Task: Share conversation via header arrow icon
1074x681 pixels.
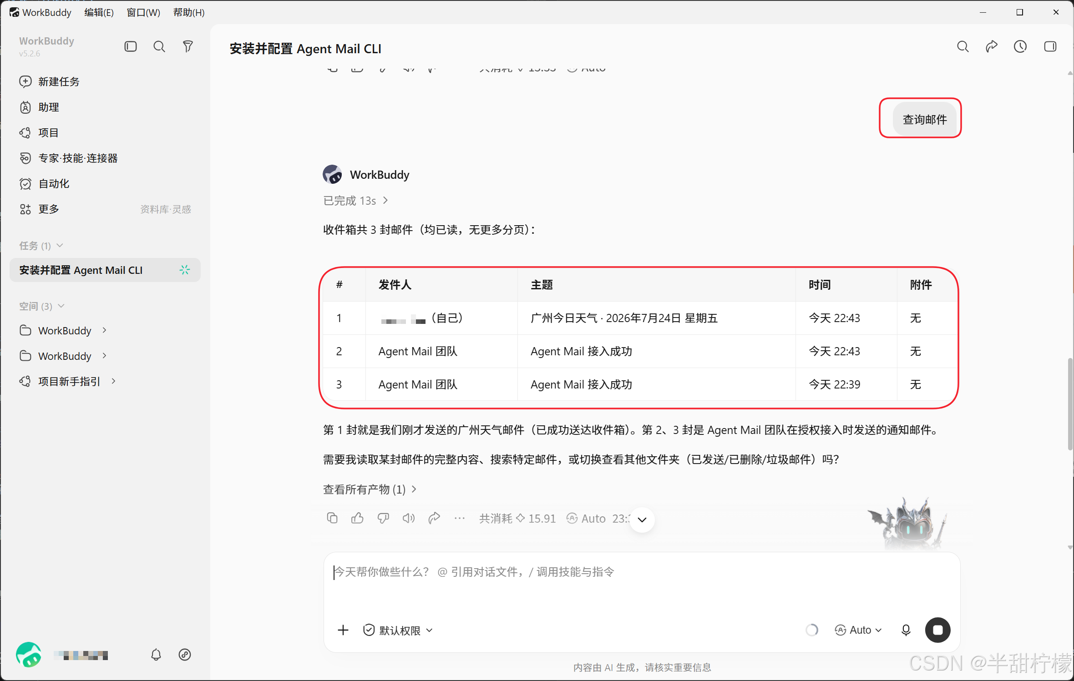Action: pos(992,46)
